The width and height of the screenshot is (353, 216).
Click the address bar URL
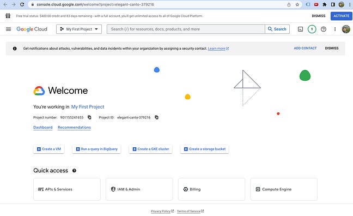click(95, 4)
